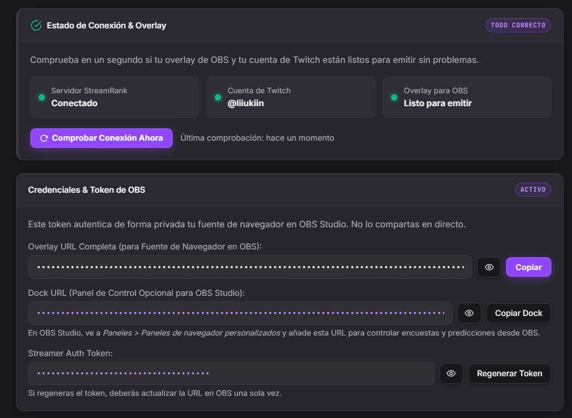The image size is (572, 418).
Task: Show the Dock URL using its eye icon
Action: click(x=469, y=313)
